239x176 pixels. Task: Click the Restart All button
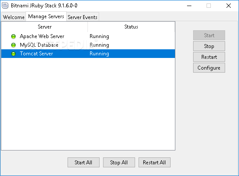(x=155, y=163)
